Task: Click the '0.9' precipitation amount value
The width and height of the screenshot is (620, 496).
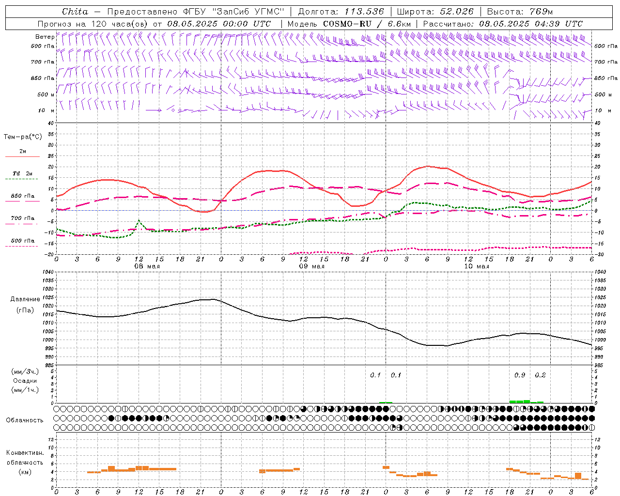Action: (x=520, y=375)
